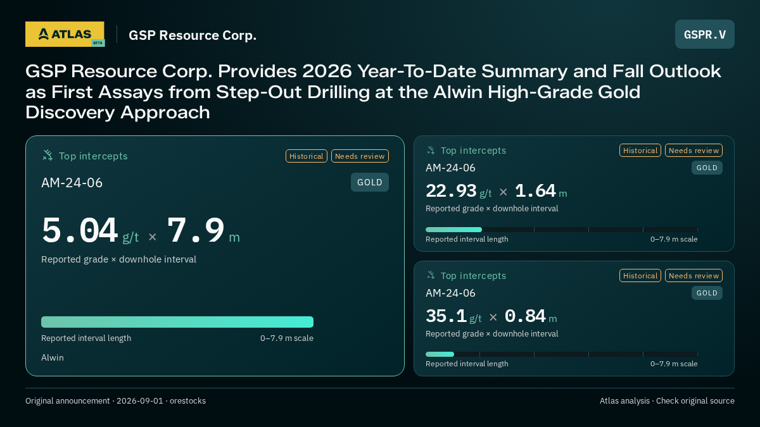Click the Alwin project label
Screen dimensions: 760x427
click(x=53, y=357)
